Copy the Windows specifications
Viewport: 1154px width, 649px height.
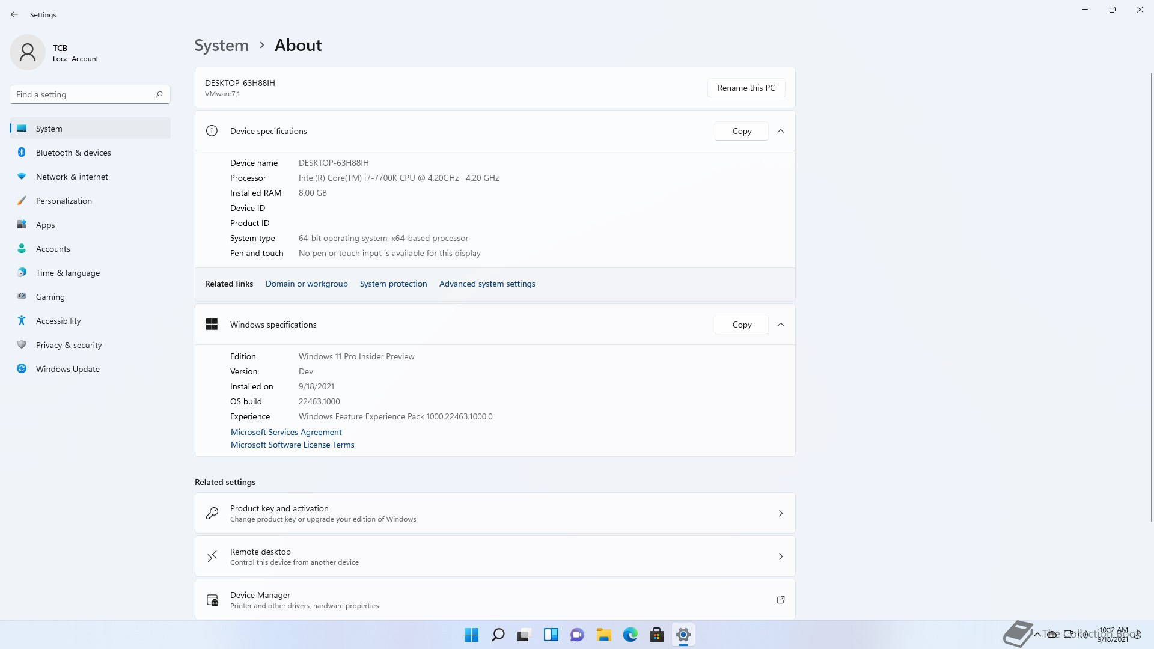click(x=742, y=324)
